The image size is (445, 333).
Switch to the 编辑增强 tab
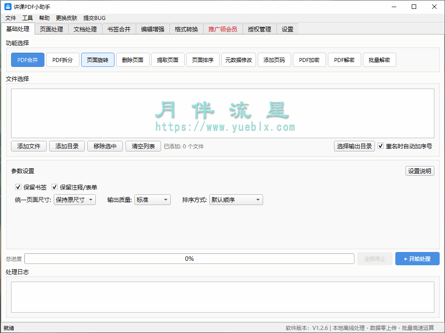pyautogui.click(x=153, y=29)
